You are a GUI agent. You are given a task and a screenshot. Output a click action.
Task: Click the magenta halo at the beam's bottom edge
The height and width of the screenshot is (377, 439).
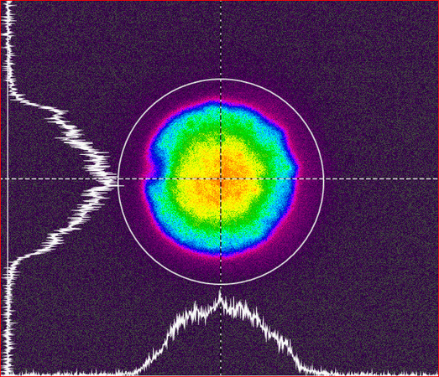coord(222,256)
